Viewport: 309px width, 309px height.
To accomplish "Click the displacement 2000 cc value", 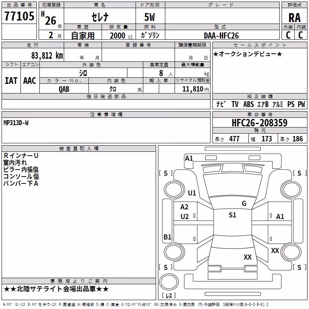I will click(x=121, y=36).
